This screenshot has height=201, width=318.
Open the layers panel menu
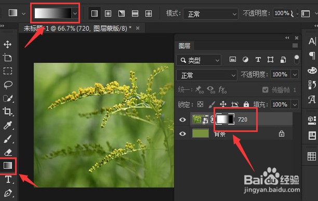click(295, 45)
